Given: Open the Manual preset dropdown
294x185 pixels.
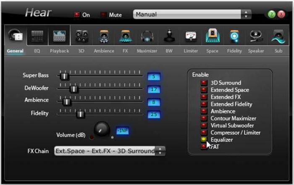Looking at the screenshot, I should 192,14.
